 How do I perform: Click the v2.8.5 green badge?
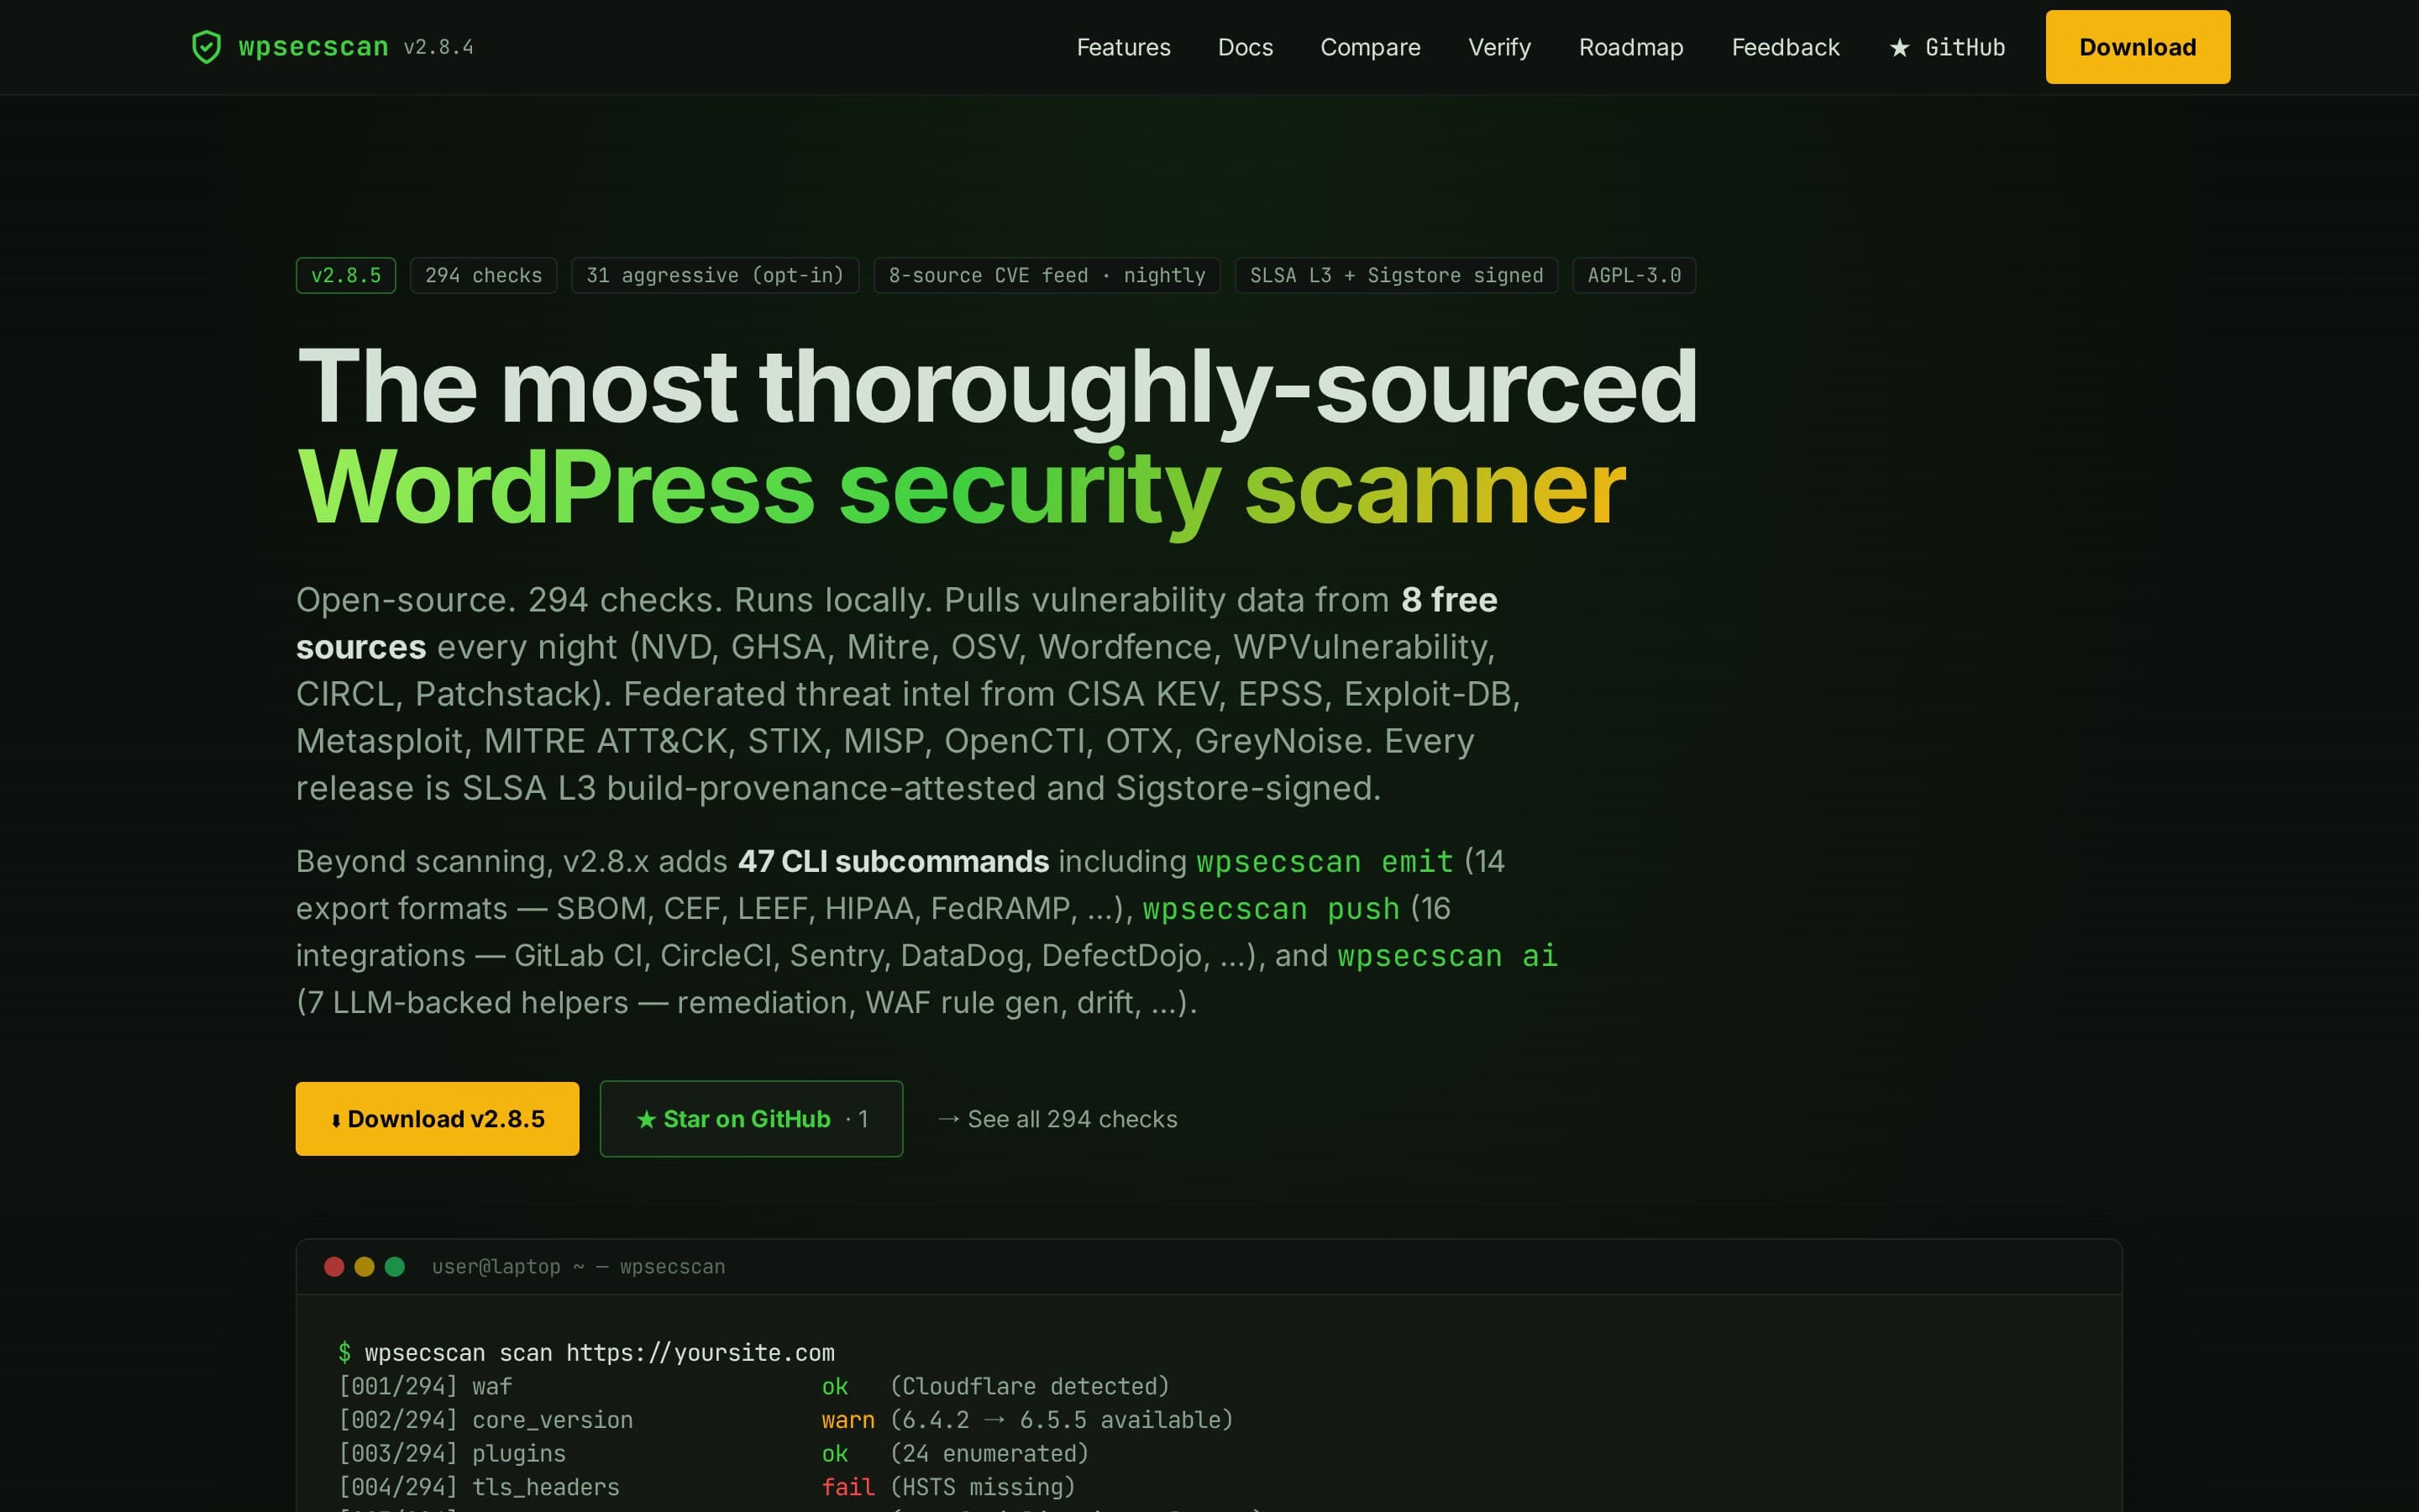pyautogui.click(x=346, y=275)
